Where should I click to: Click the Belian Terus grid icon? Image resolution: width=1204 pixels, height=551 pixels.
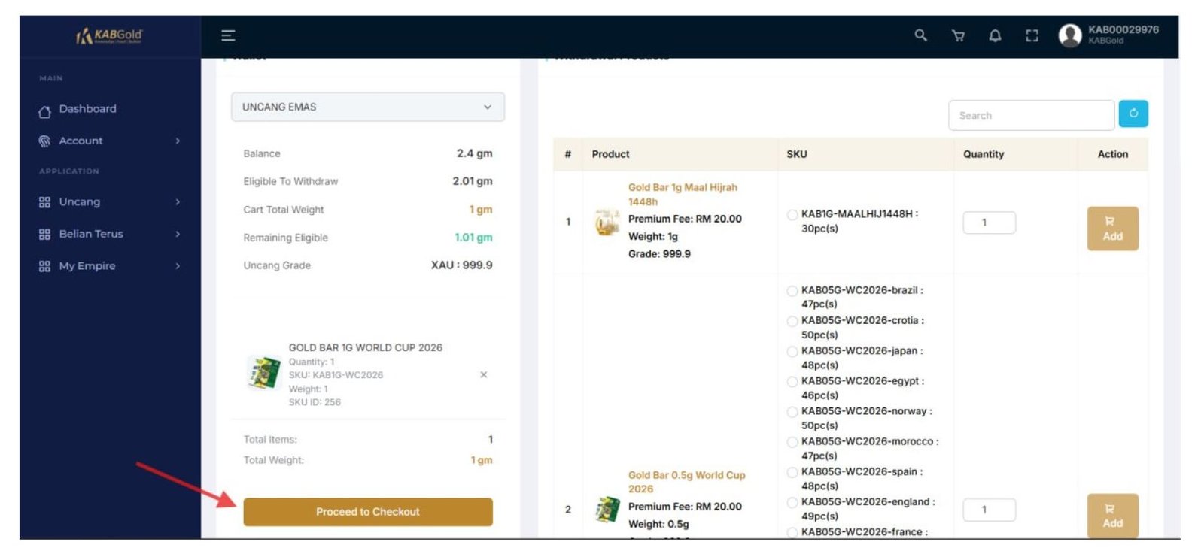coord(44,235)
